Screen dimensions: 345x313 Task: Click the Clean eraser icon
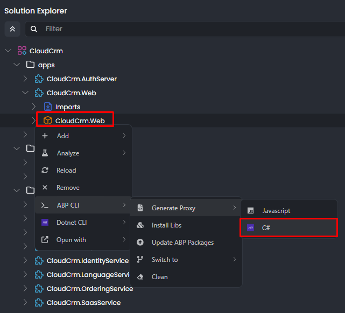pos(140,277)
